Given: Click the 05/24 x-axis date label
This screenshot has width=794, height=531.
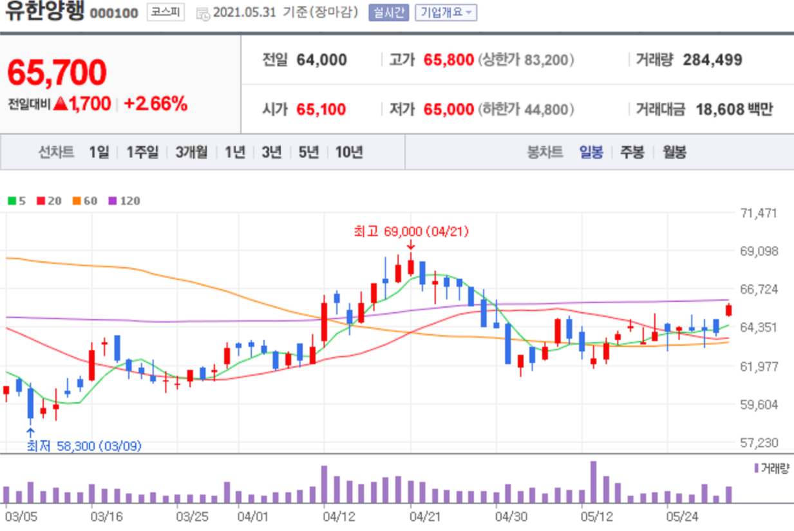Looking at the screenshot, I should [683, 517].
